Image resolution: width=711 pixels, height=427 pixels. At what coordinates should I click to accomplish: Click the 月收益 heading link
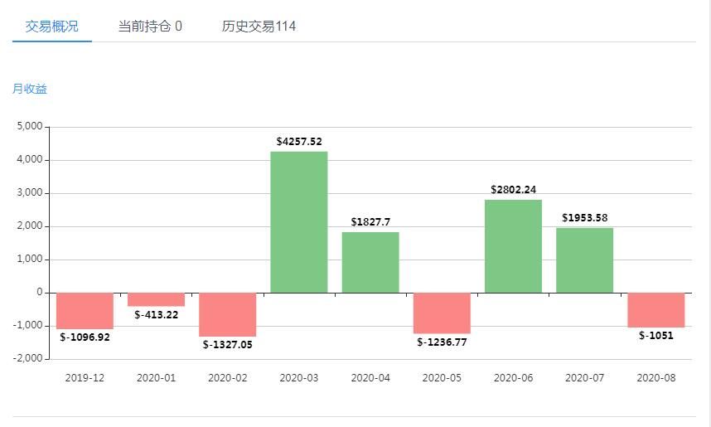click(x=30, y=89)
